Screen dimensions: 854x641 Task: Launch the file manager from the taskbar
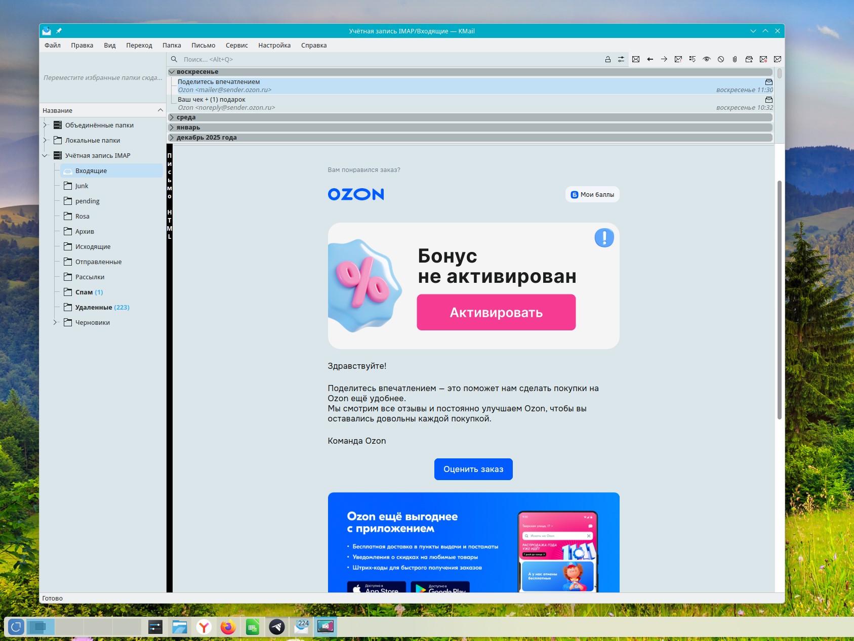180,627
